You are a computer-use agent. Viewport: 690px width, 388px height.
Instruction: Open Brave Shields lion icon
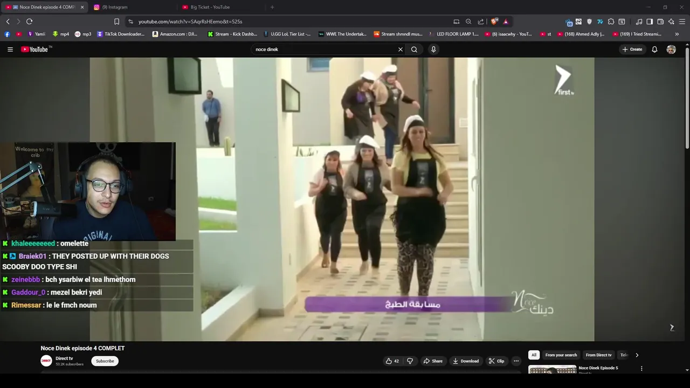(494, 22)
